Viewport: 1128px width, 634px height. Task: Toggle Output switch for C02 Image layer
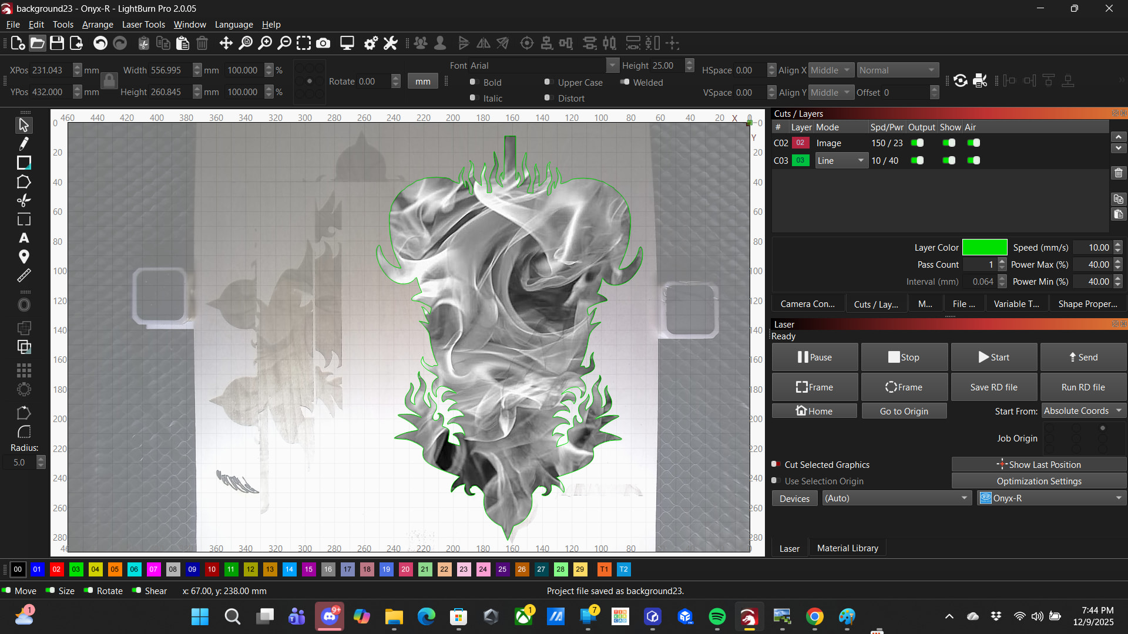(917, 143)
